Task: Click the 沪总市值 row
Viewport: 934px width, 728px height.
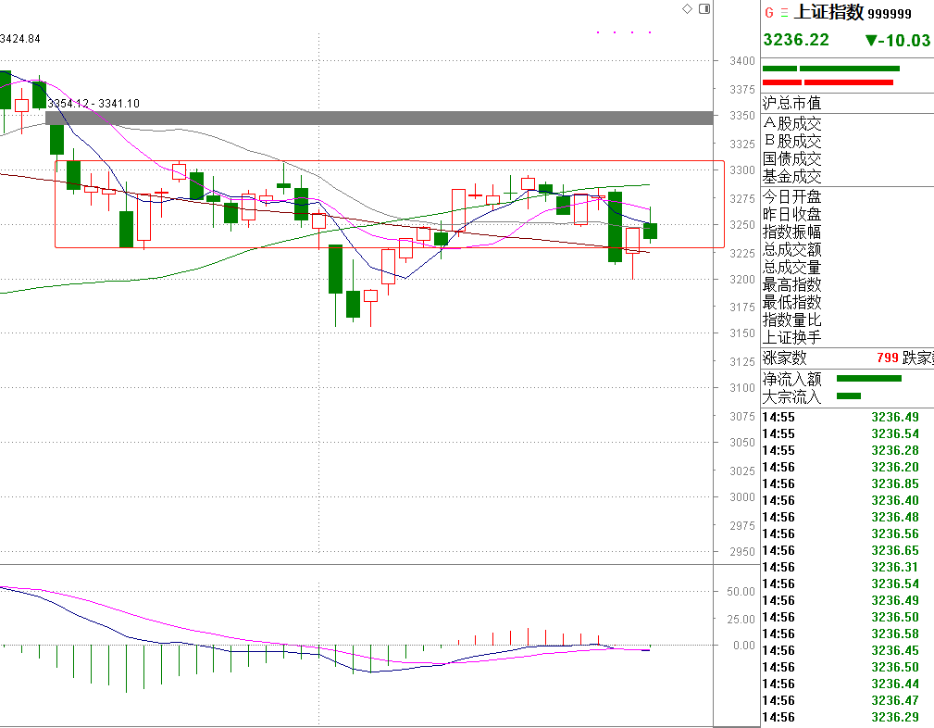Action: (x=848, y=103)
